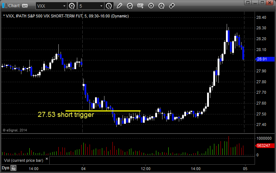
Task: Close the chart window
Action: coord(269,3)
